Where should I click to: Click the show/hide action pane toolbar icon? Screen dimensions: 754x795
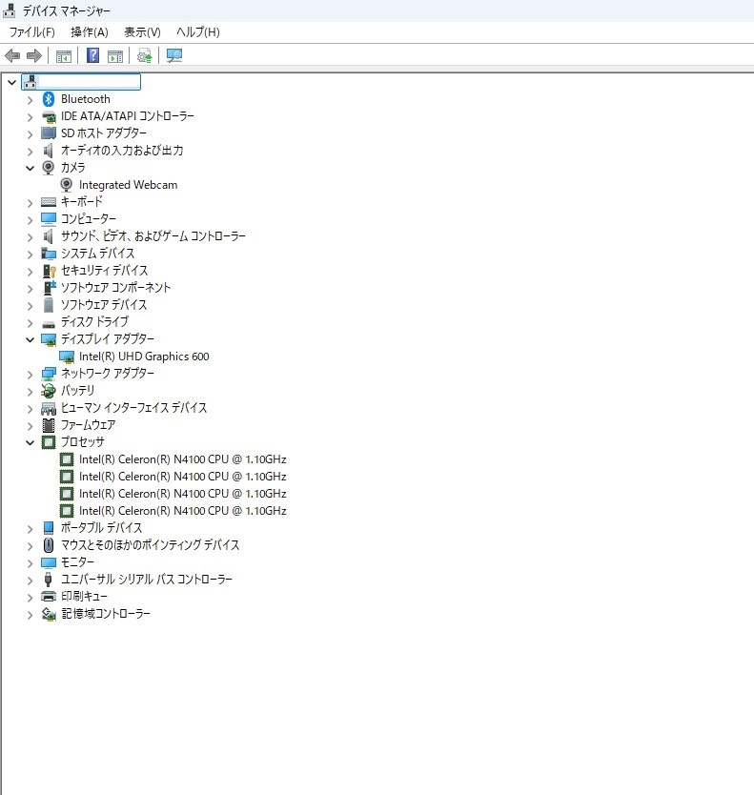(115, 56)
